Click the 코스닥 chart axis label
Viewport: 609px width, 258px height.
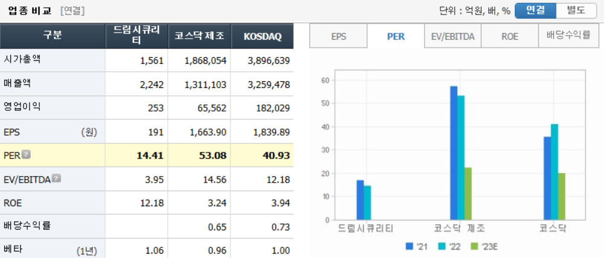point(553,228)
